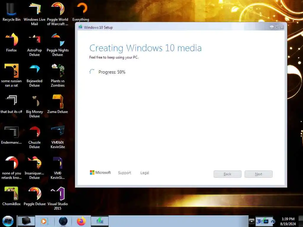Open the Windows Start orb
Image resolution: width=303 pixels, height=227 pixels.
(8, 221)
